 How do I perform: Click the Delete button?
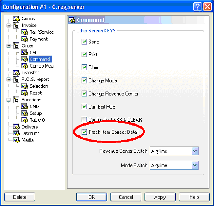pyautogui.click(x=20, y=197)
